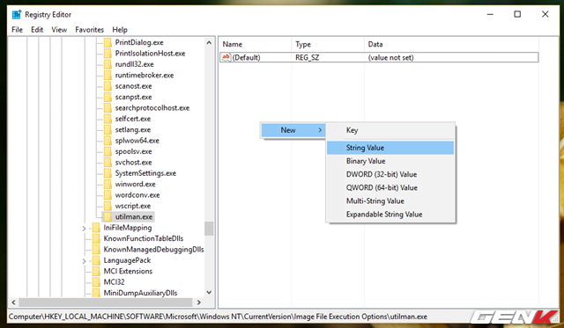Click the selfcert.exe folder icon
Viewport: 564px width, 328px height.
[108, 119]
